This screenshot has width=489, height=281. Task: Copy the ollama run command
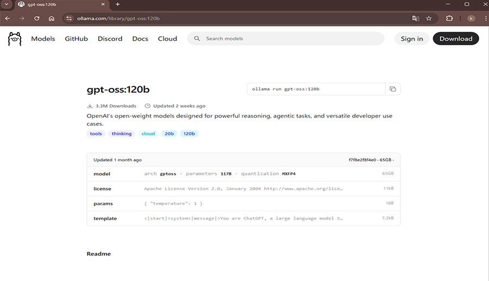[392, 89]
